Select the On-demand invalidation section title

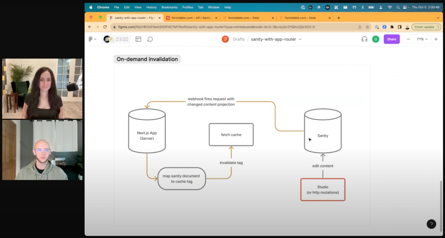coord(147,59)
